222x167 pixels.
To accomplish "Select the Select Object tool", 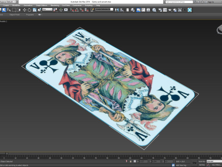I will [x=4, y=10].
